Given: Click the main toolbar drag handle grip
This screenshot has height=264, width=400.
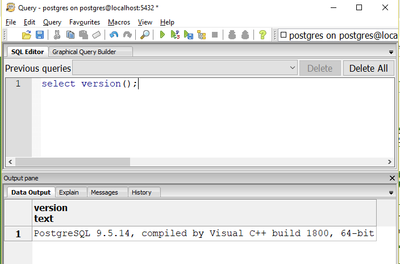Looking at the screenshot, I should pos(5,35).
